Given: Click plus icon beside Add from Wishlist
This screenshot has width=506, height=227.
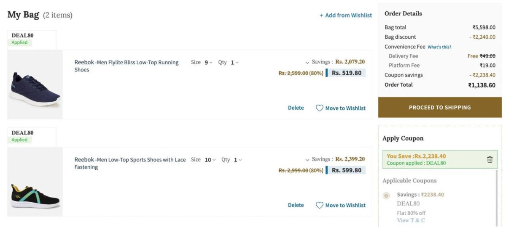Looking at the screenshot, I should [321, 15].
